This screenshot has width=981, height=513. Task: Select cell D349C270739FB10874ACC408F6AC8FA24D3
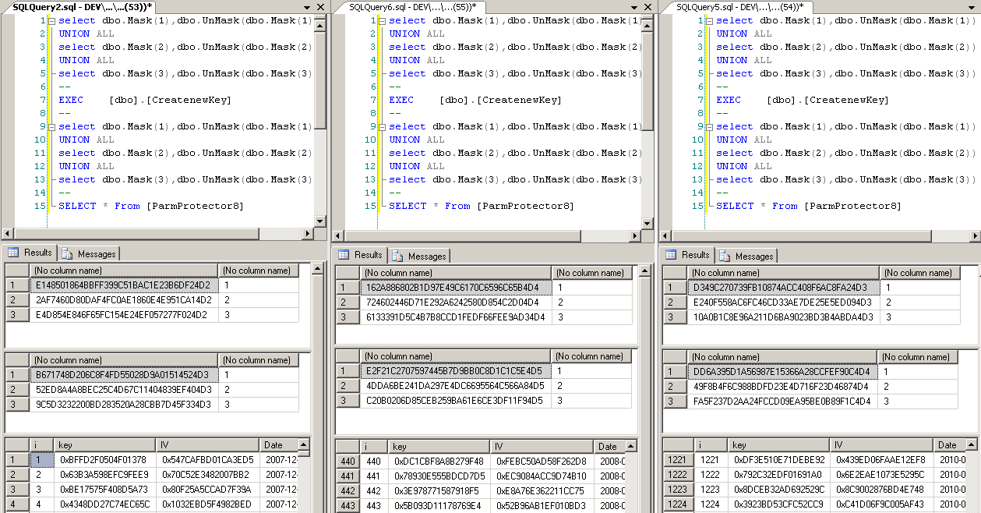coord(784,288)
